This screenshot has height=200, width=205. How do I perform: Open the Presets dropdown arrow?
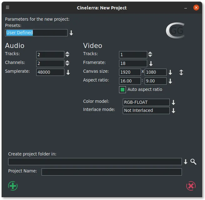(71, 33)
